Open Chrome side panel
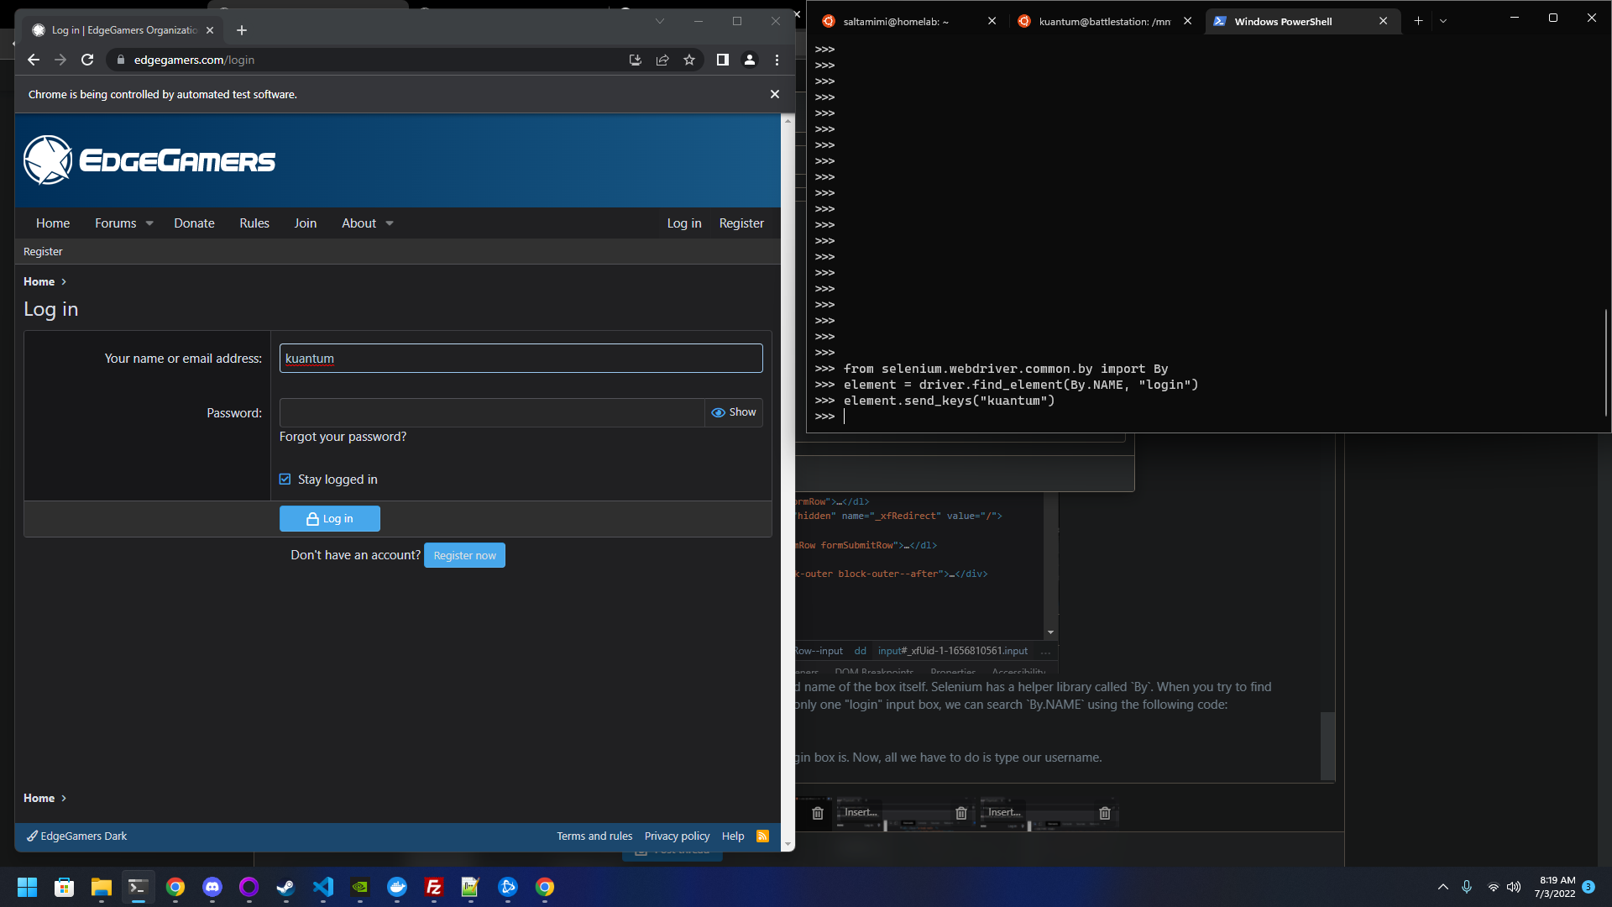This screenshot has height=907, width=1612. [x=722, y=60]
